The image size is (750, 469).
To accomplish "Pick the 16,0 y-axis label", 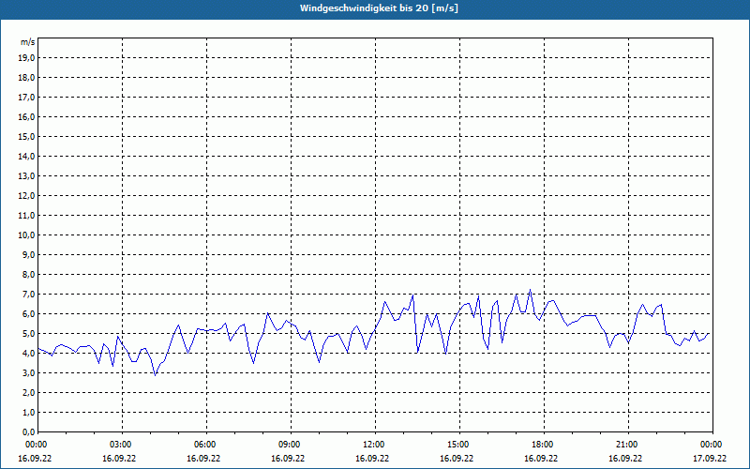I will point(26,116).
